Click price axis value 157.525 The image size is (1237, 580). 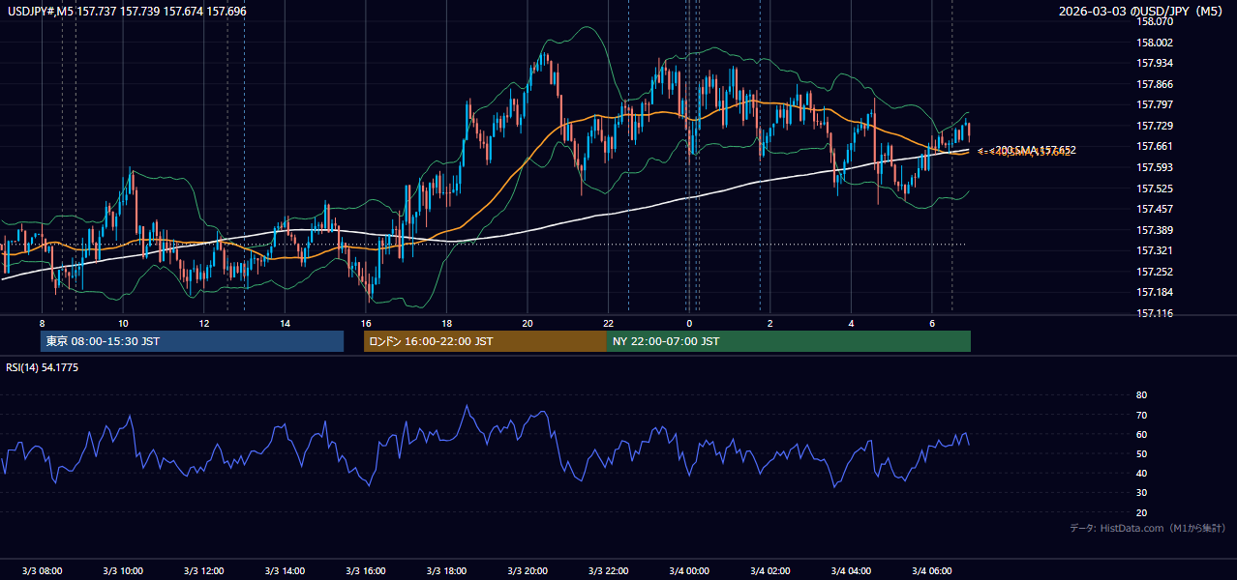pos(1155,188)
